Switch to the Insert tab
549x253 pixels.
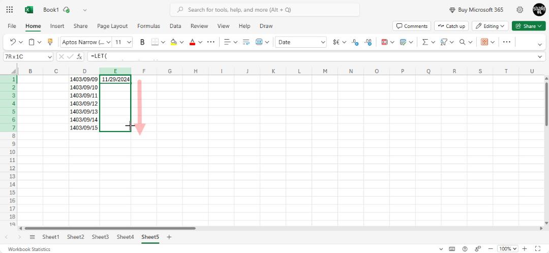tap(57, 26)
